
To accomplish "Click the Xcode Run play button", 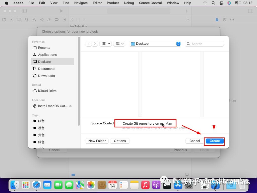I will (61, 11).
